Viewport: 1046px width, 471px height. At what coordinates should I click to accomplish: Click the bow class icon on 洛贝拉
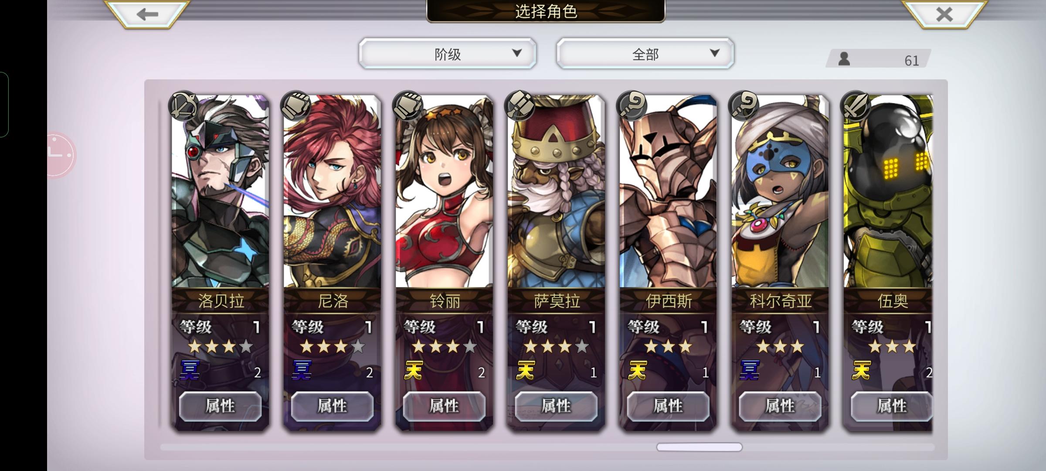pyautogui.click(x=183, y=106)
